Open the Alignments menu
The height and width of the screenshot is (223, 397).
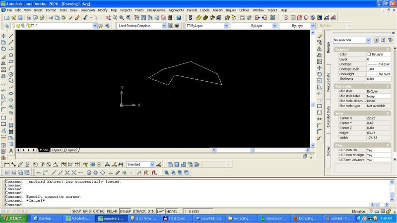coord(176,10)
